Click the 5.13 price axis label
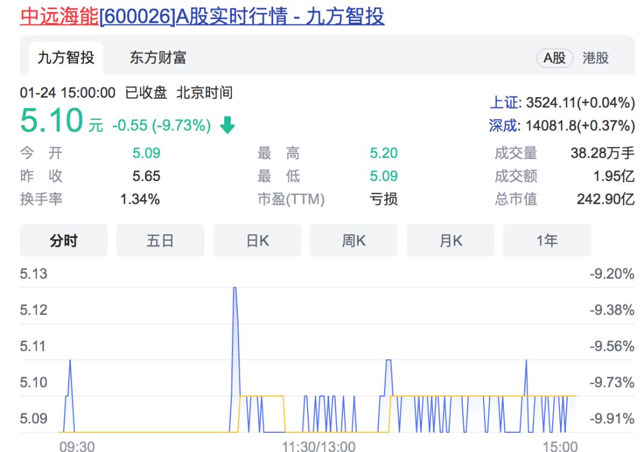The width and height of the screenshot is (644, 452). tap(33, 274)
